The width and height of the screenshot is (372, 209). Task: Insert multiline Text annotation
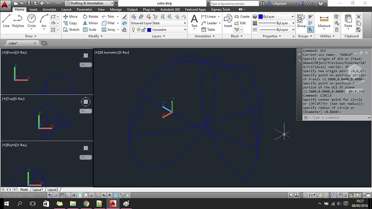click(x=194, y=21)
